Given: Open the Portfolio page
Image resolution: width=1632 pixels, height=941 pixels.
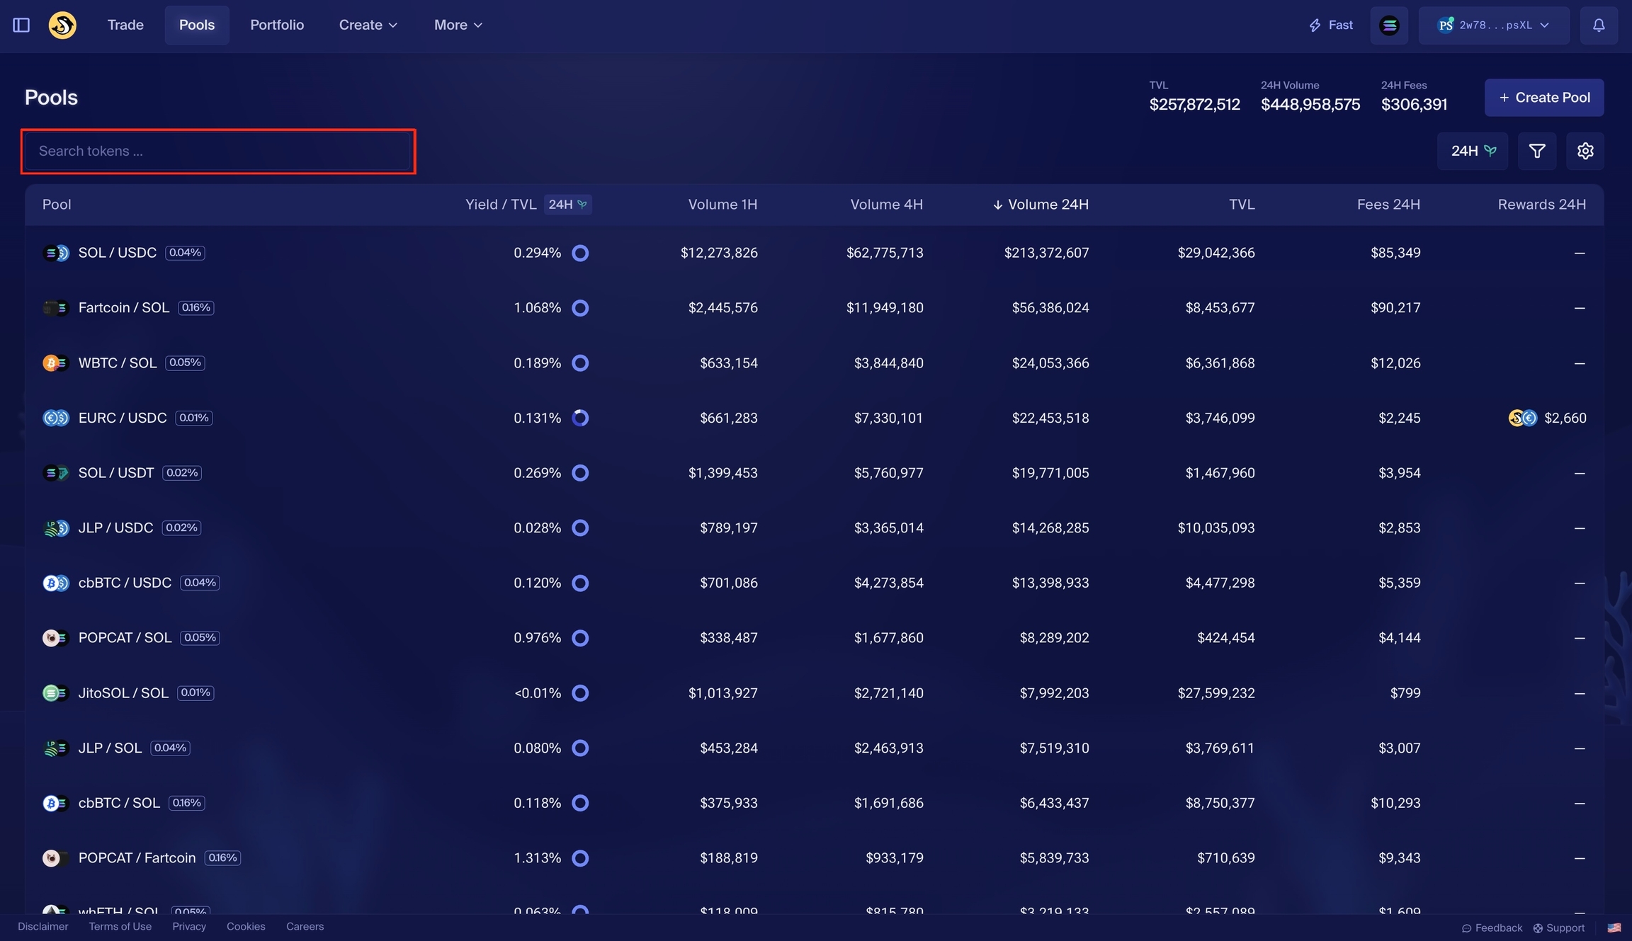Looking at the screenshot, I should (277, 24).
